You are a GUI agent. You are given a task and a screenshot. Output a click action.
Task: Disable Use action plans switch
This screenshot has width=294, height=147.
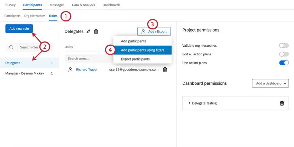click(284, 63)
